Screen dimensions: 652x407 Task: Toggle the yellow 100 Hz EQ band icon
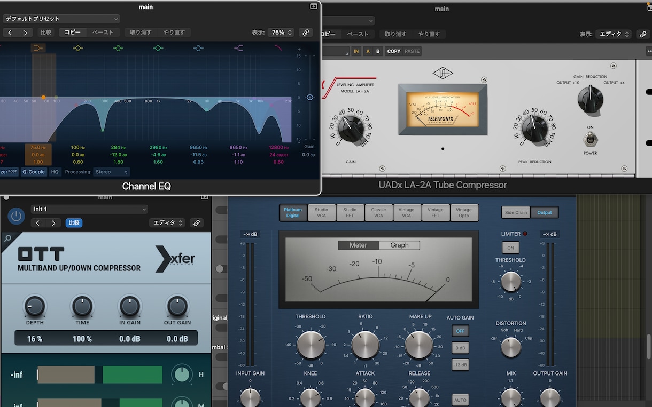(78, 48)
